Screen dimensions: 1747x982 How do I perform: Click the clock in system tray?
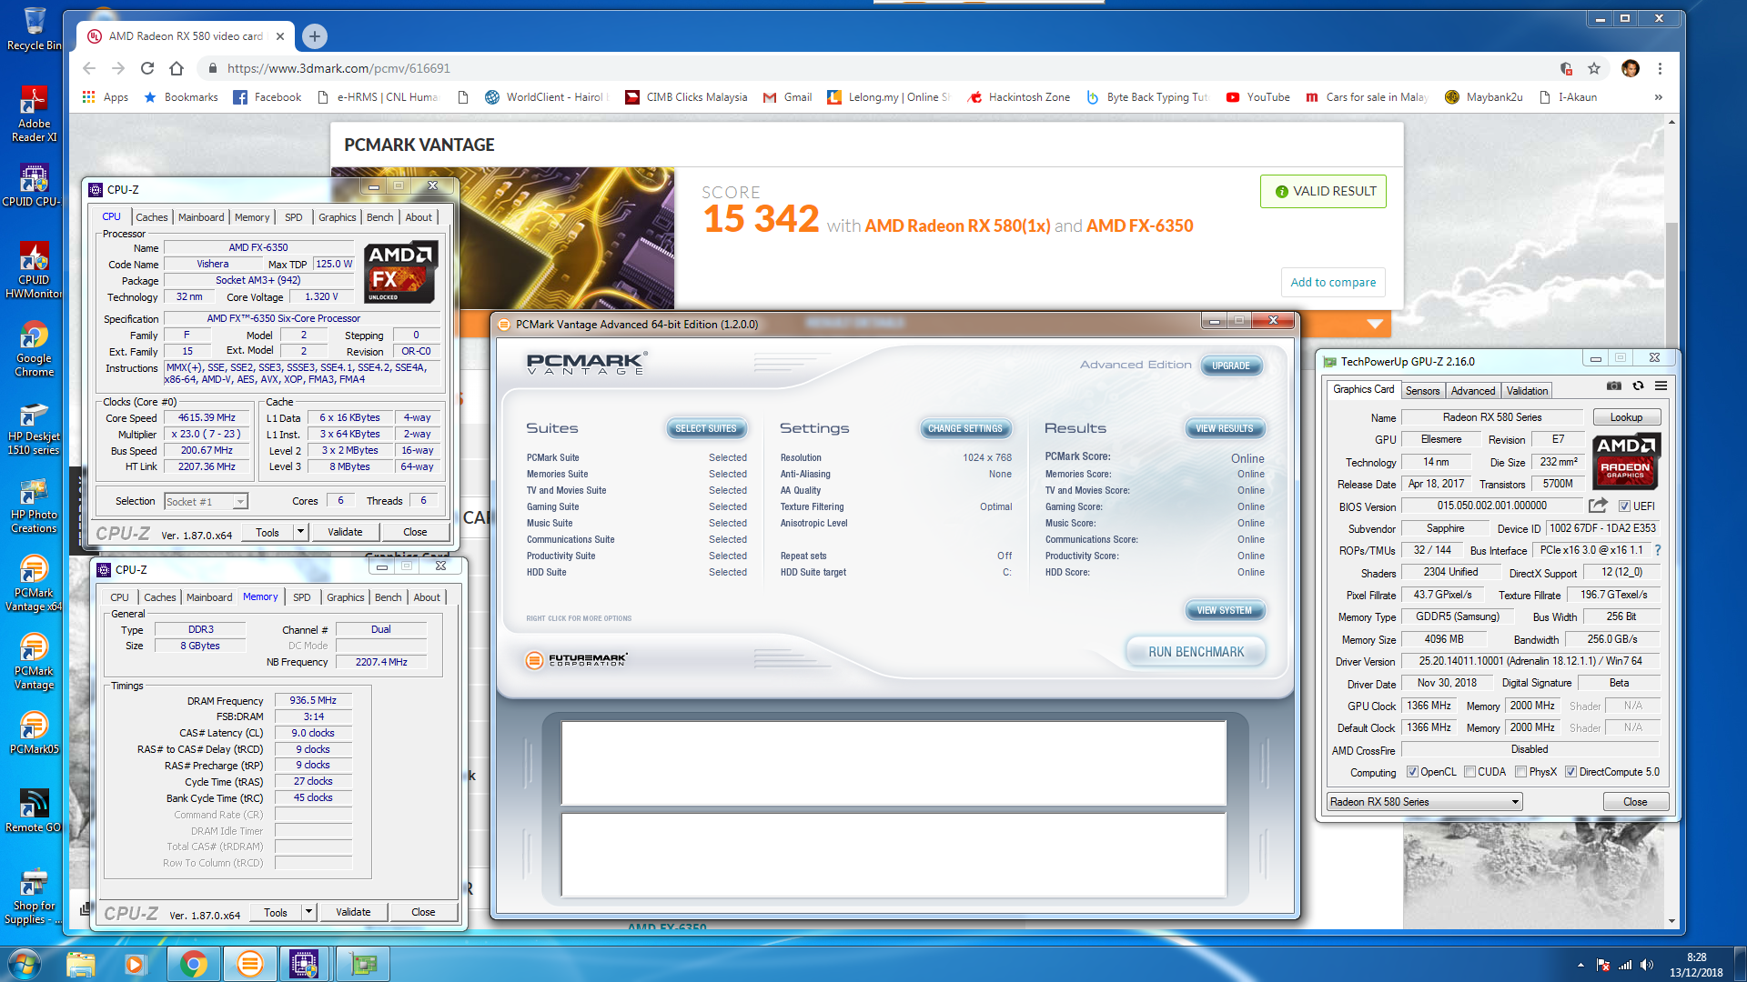1696,965
